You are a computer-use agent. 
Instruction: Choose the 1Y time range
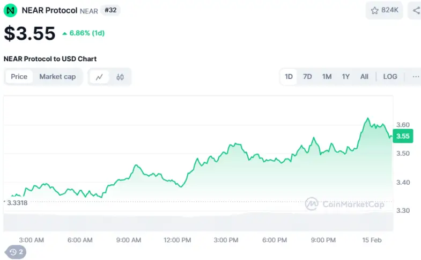coord(345,77)
